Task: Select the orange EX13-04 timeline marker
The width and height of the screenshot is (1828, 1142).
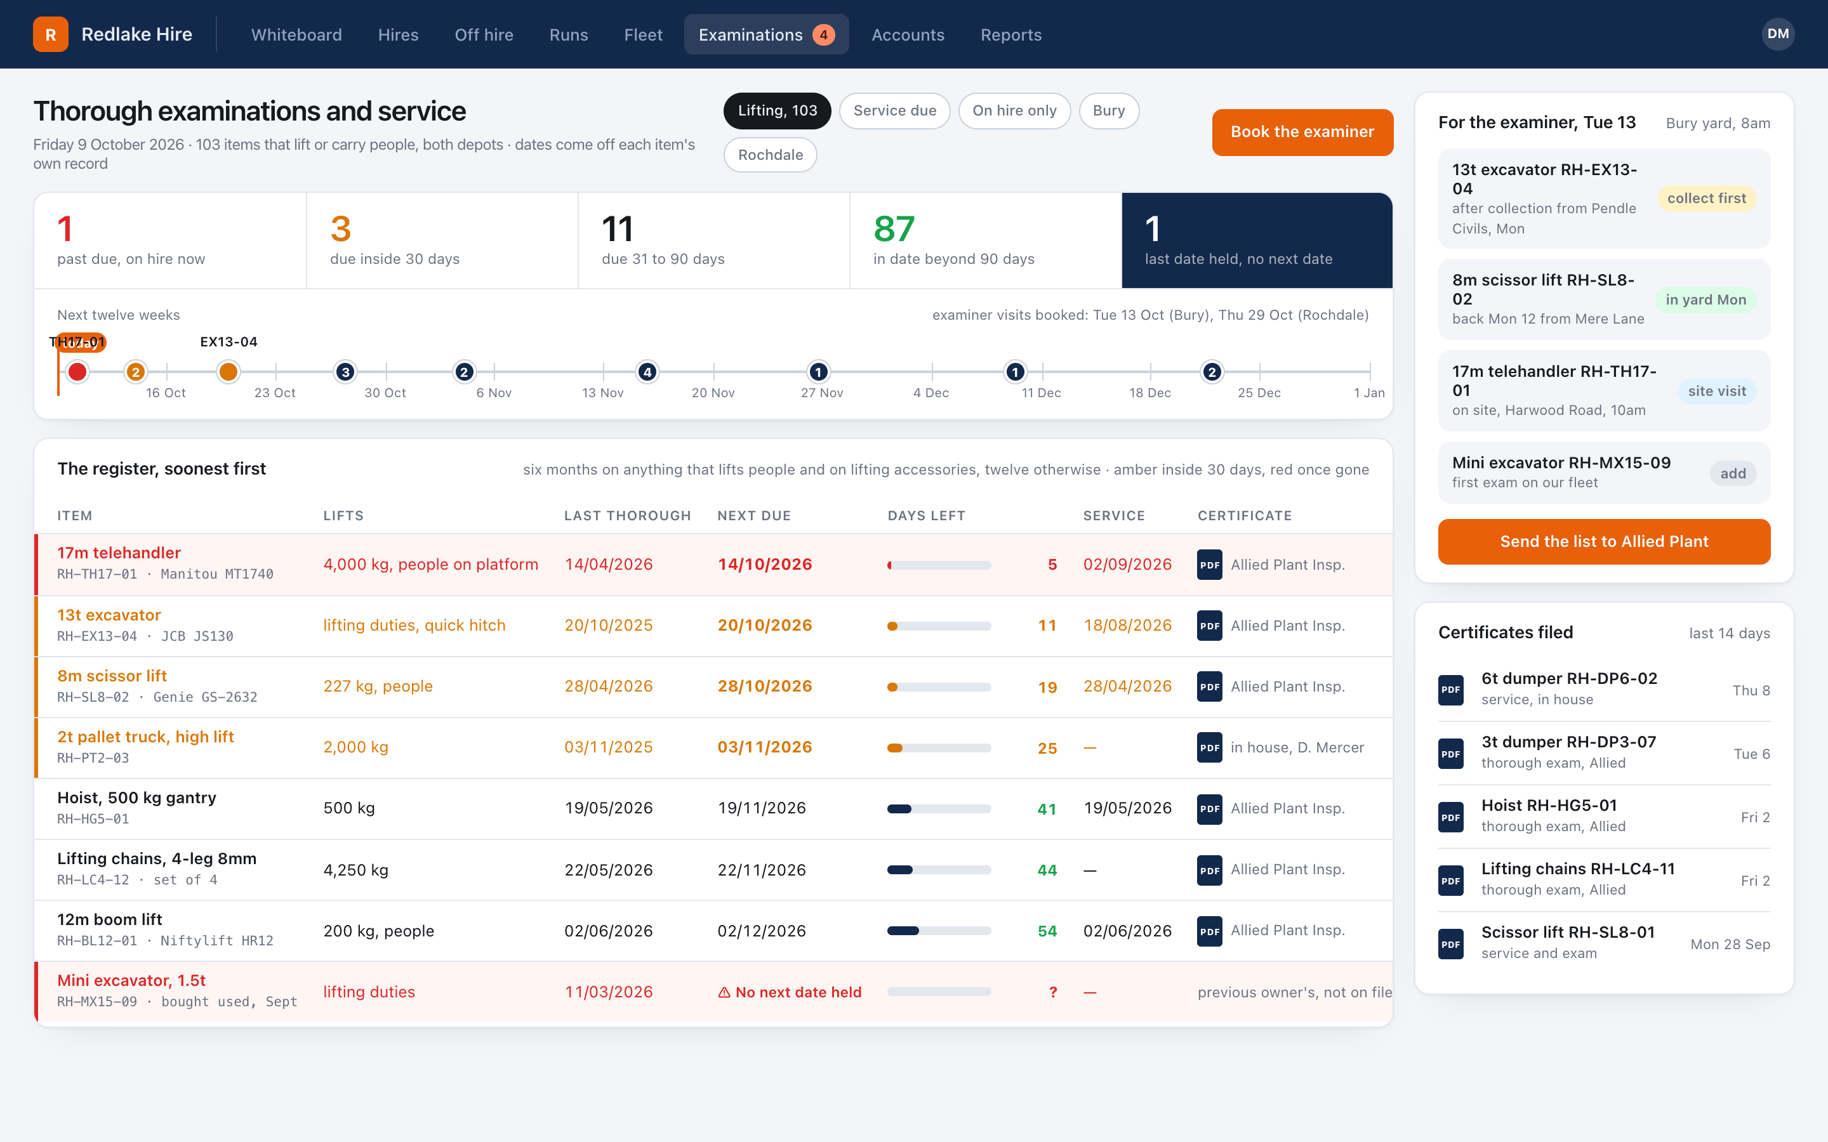Action: [x=228, y=372]
